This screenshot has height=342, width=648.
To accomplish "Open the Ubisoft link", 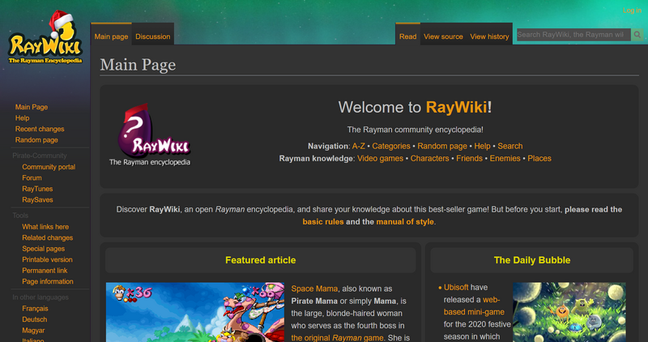I will pyautogui.click(x=456, y=288).
